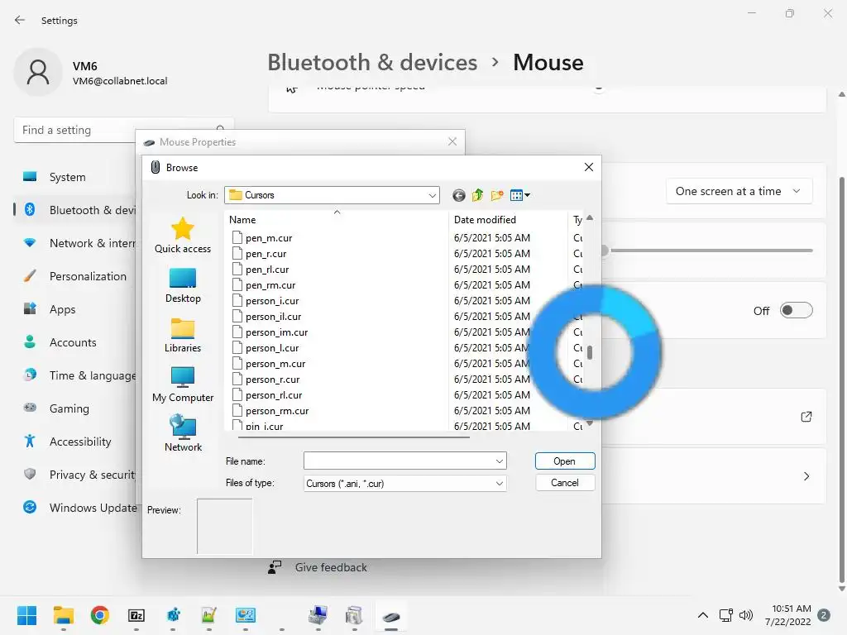Image resolution: width=847 pixels, height=635 pixels.
Task: Open Network & internet in Settings sidebar
Action: [79, 244]
